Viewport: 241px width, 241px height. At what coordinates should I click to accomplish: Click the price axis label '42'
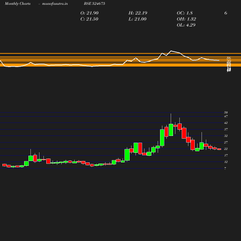click(x=226, y=123)
